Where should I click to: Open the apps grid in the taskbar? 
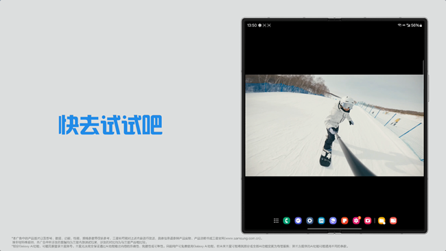coord(276,221)
